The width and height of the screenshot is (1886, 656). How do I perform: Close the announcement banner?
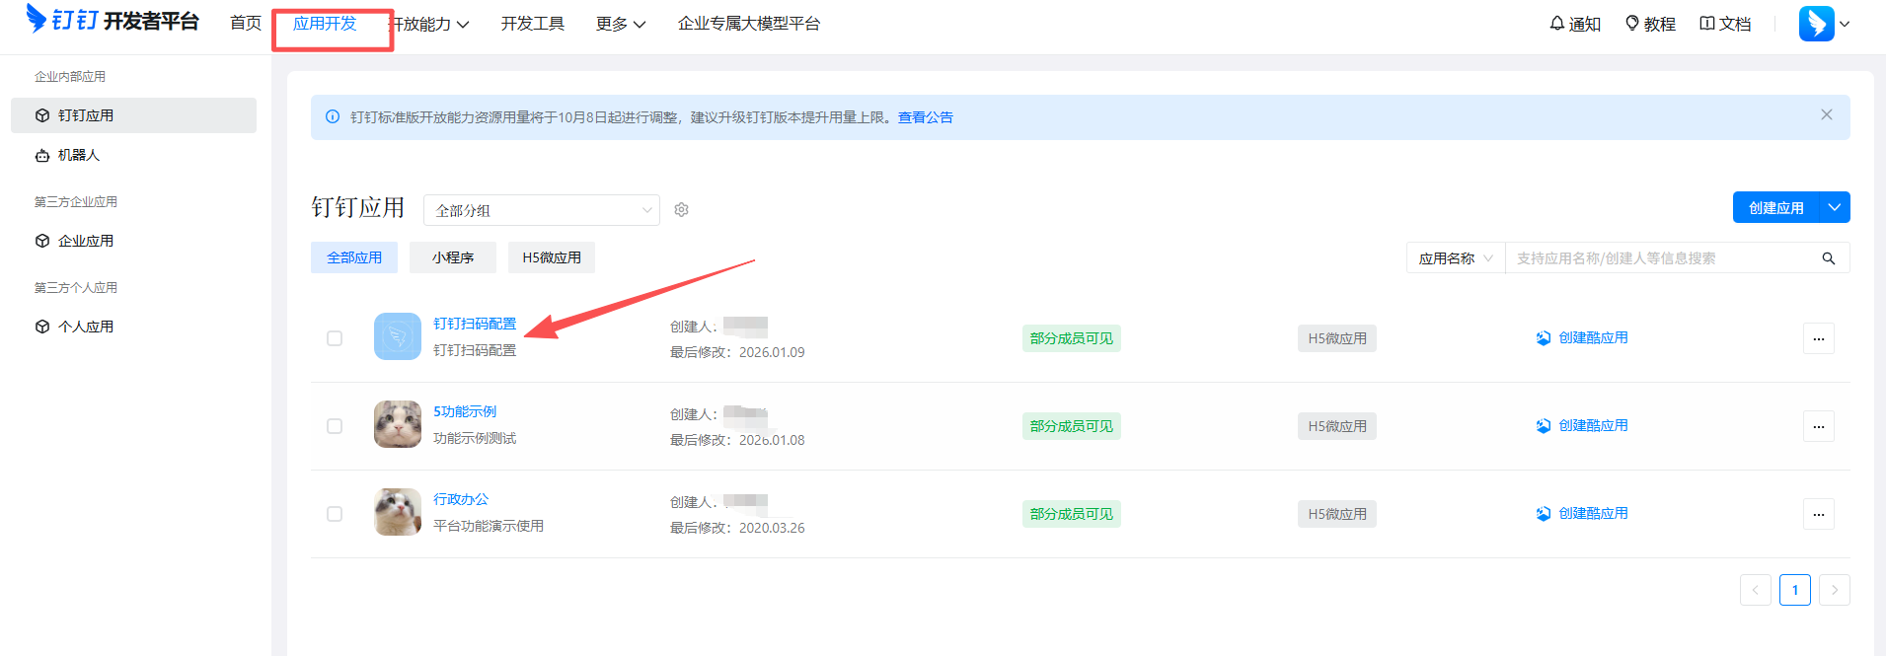point(1826,114)
